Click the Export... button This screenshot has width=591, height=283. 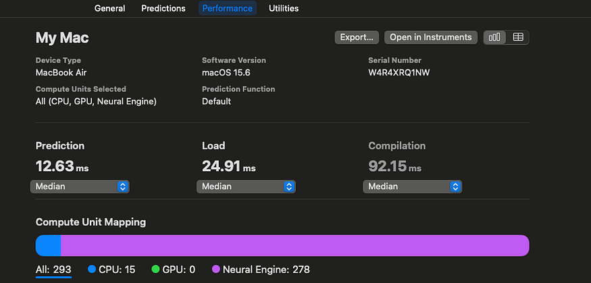tap(357, 37)
